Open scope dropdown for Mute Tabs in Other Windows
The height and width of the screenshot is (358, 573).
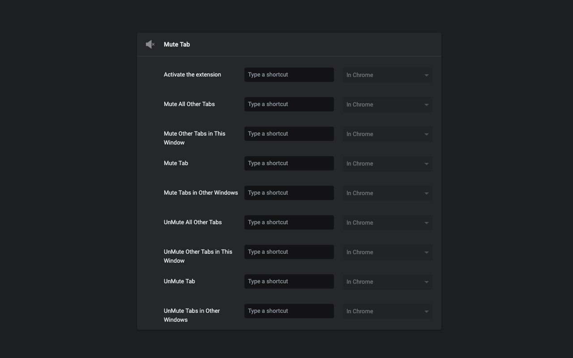(x=387, y=193)
